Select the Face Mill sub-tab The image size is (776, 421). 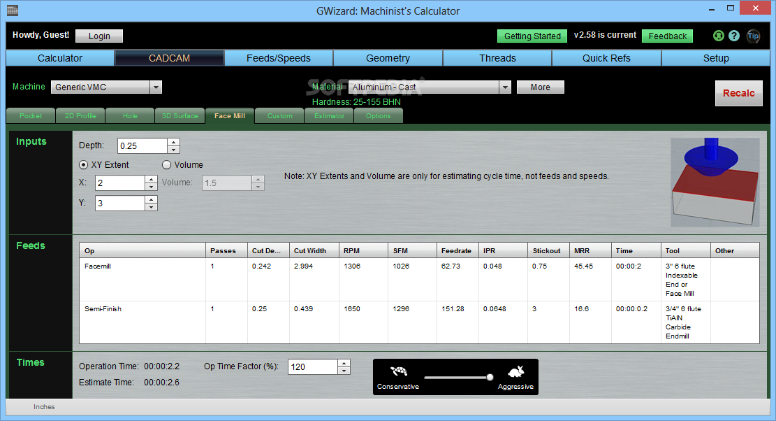tap(230, 116)
